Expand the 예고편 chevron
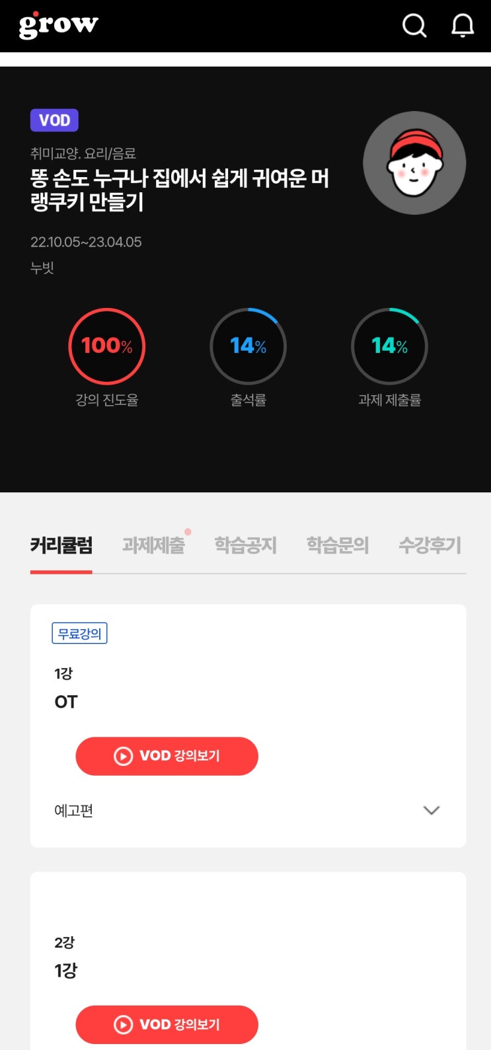 pyautogui.click(x=431, y=810)
